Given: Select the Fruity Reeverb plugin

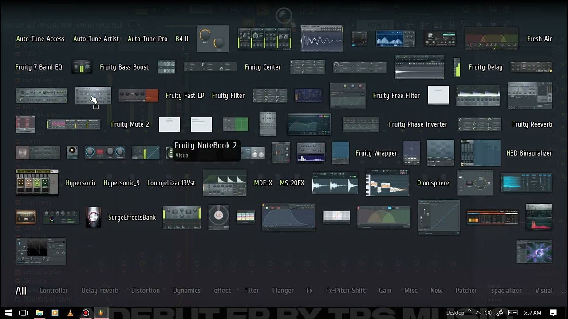Looking at the screenshot, I should click(532, 124).
